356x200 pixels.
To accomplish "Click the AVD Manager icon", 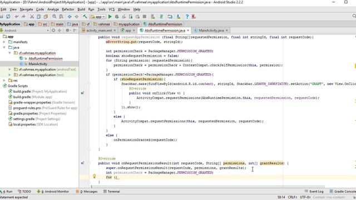I will [153, 17].
